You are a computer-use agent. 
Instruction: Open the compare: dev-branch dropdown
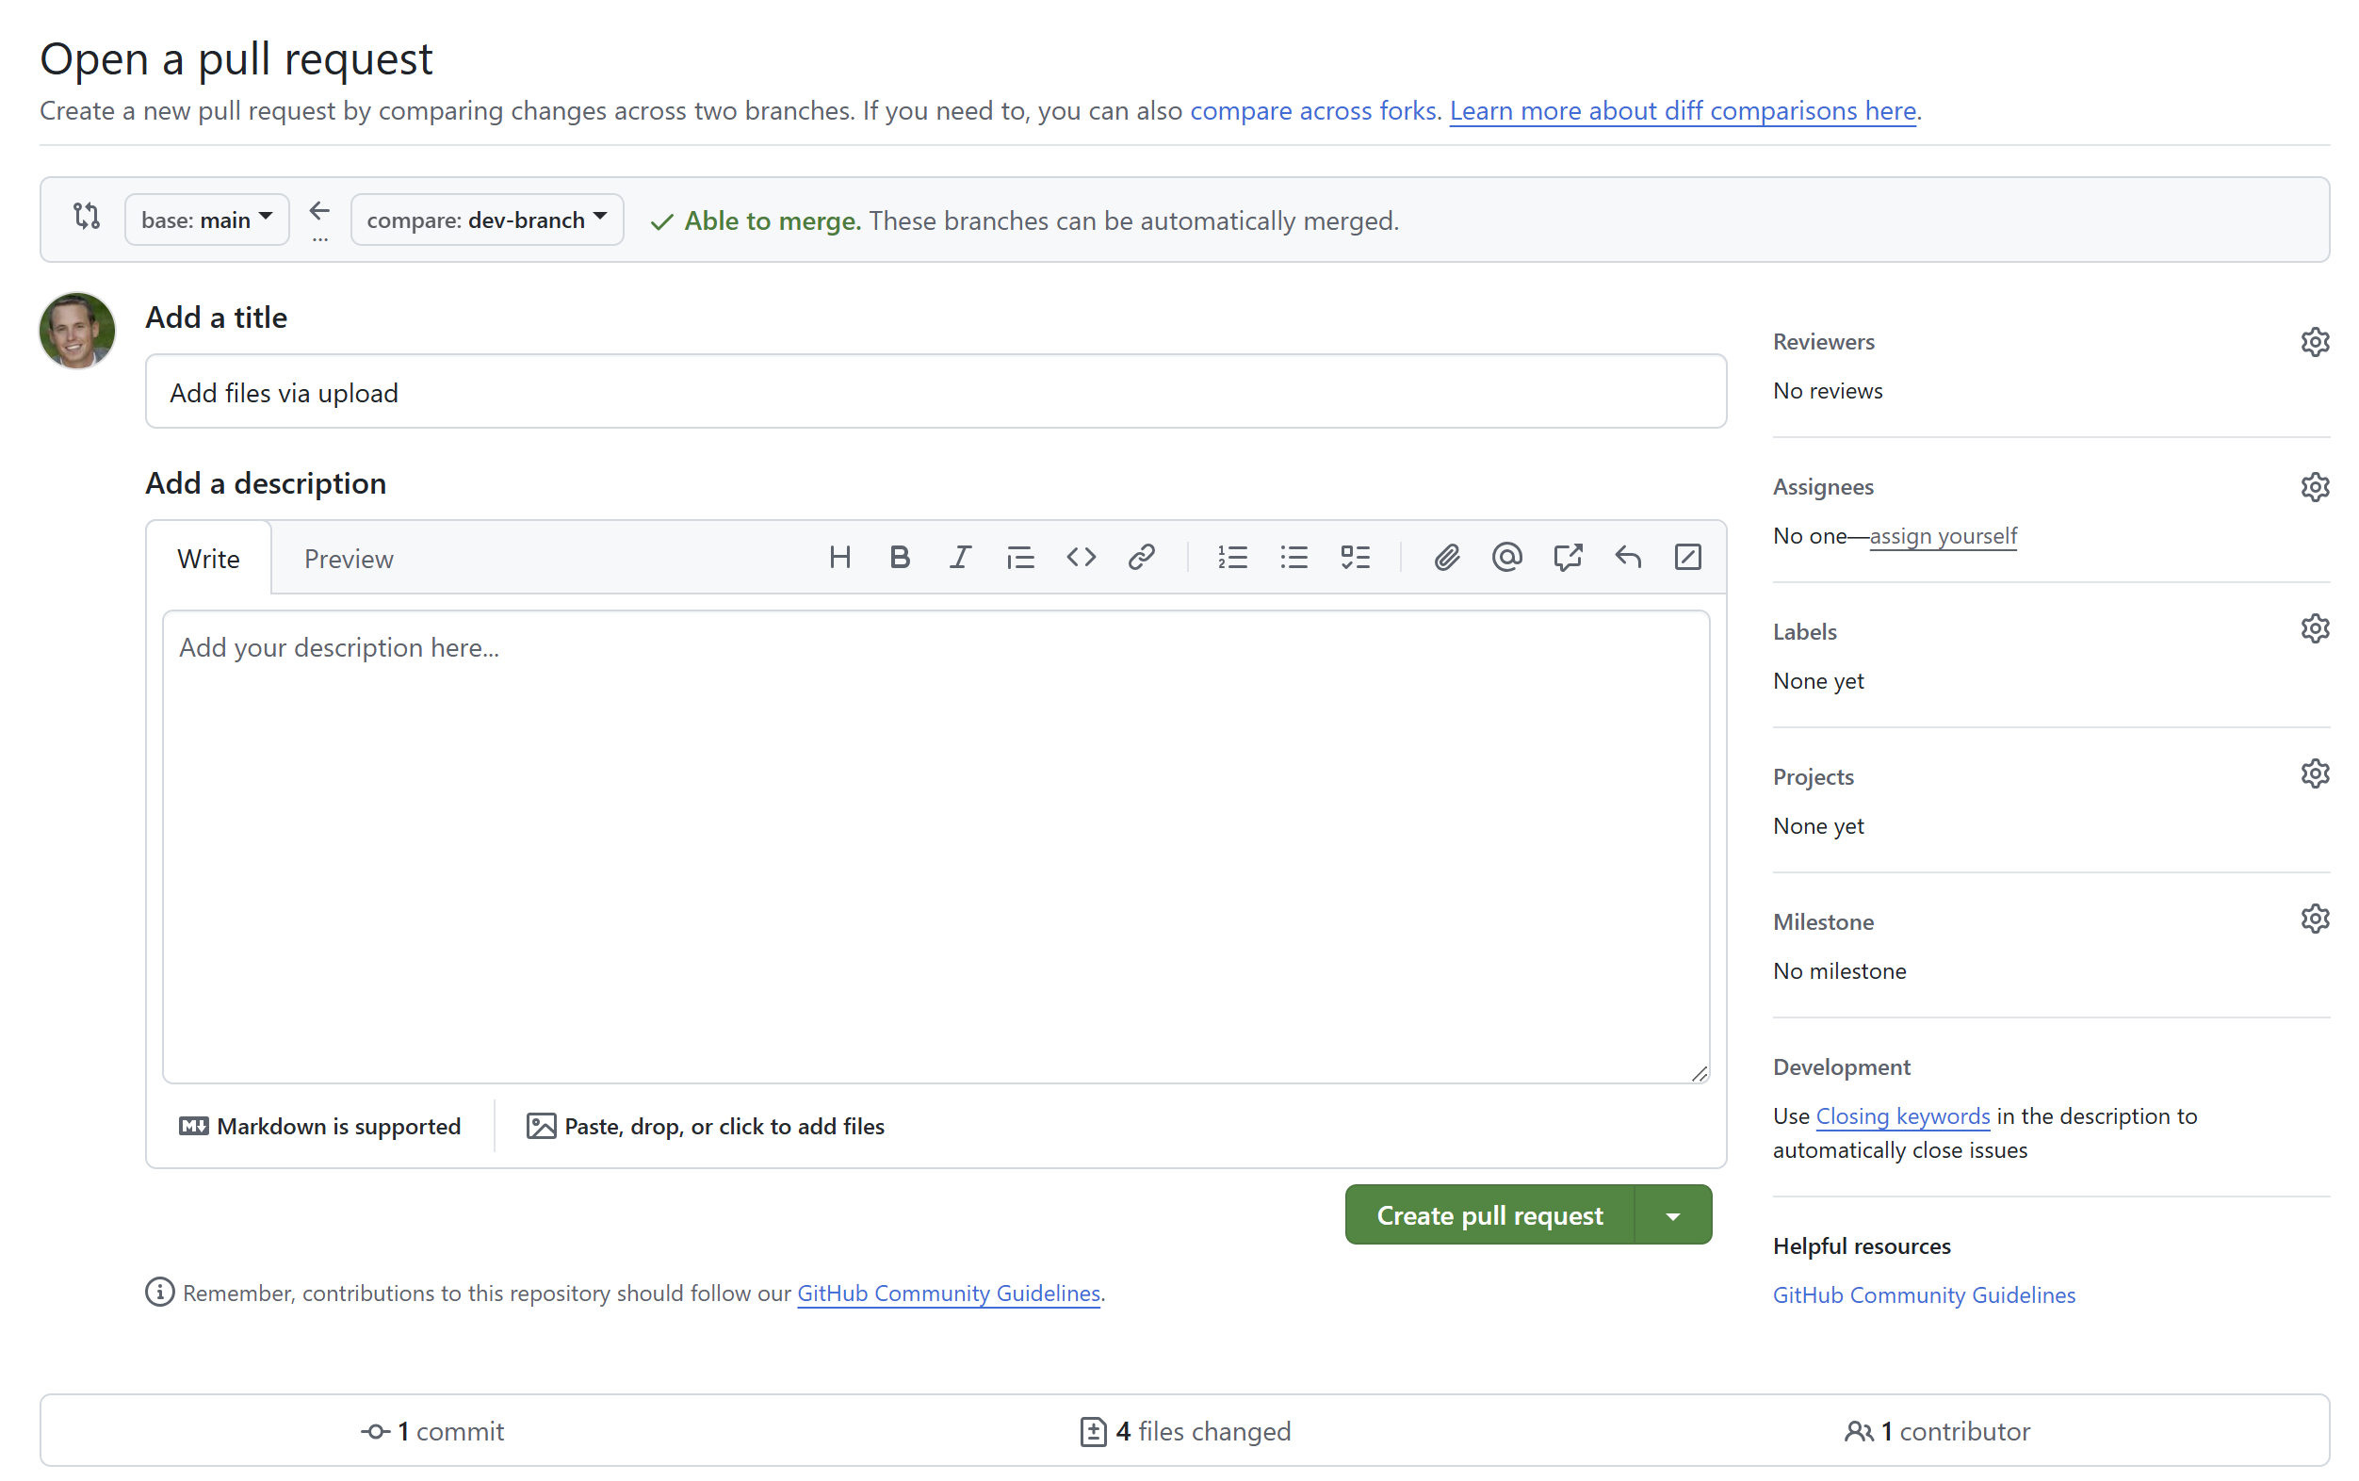click(x=487, y=220)
